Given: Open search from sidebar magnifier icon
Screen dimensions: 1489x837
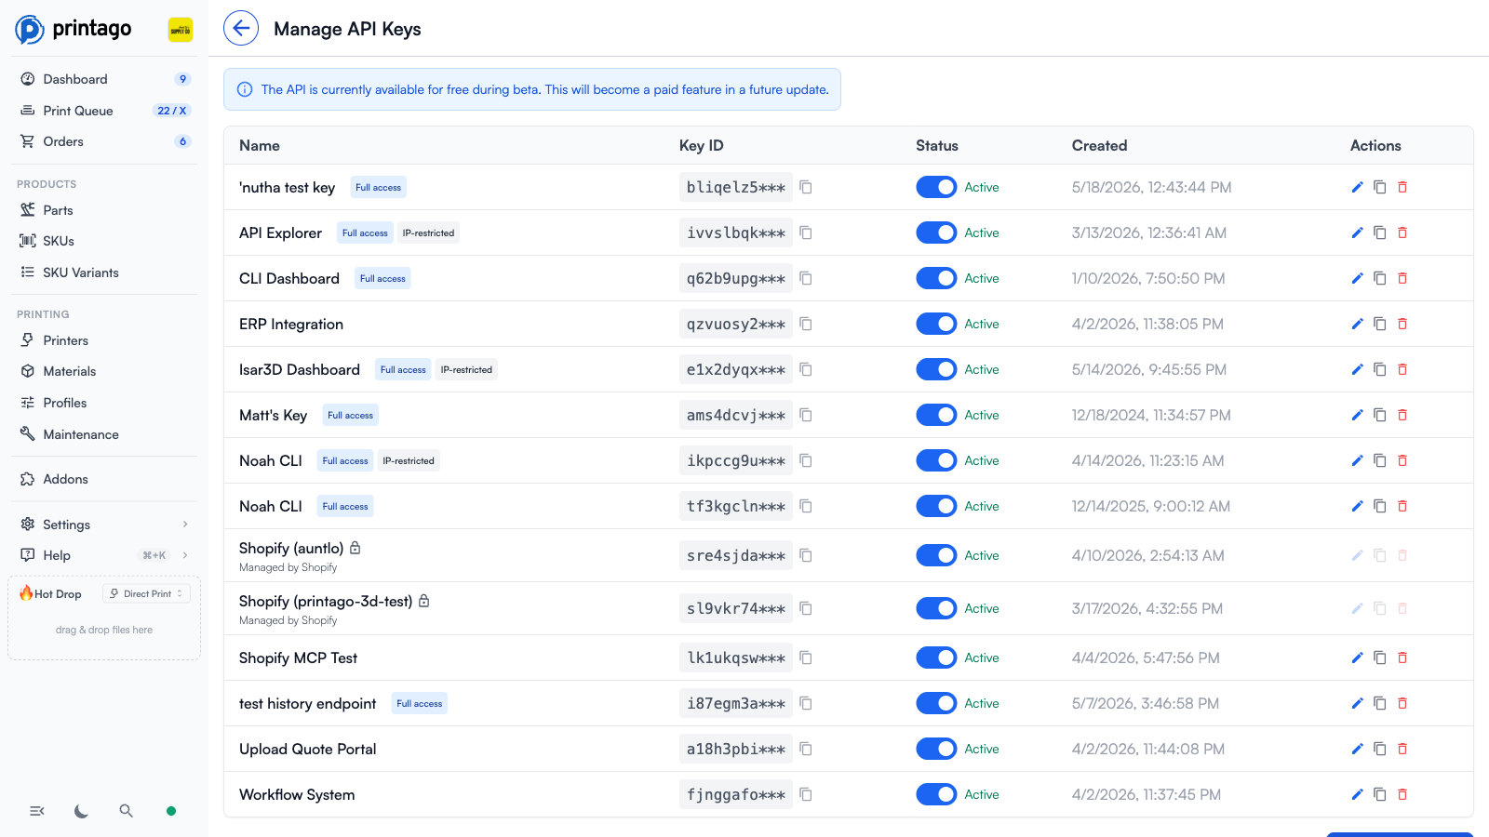Looking at the screenshot, I should click(127, 811).
